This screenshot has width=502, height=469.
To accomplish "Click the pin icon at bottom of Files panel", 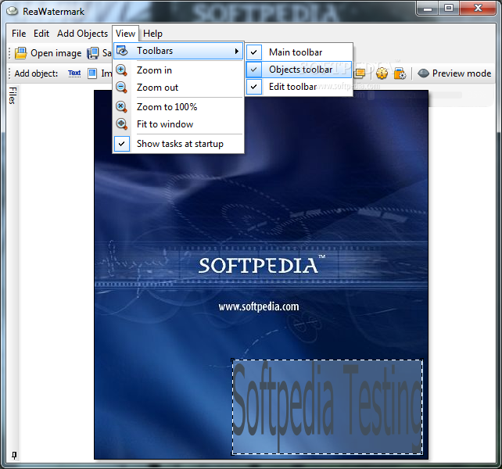I will [14, 455].
